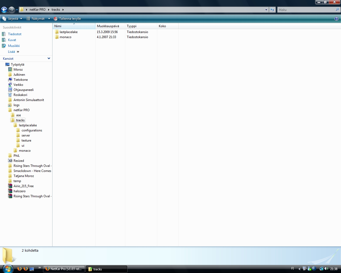
Task: Click the Ohjauspaneeli control panel icon
Action: tap(10, 90)
